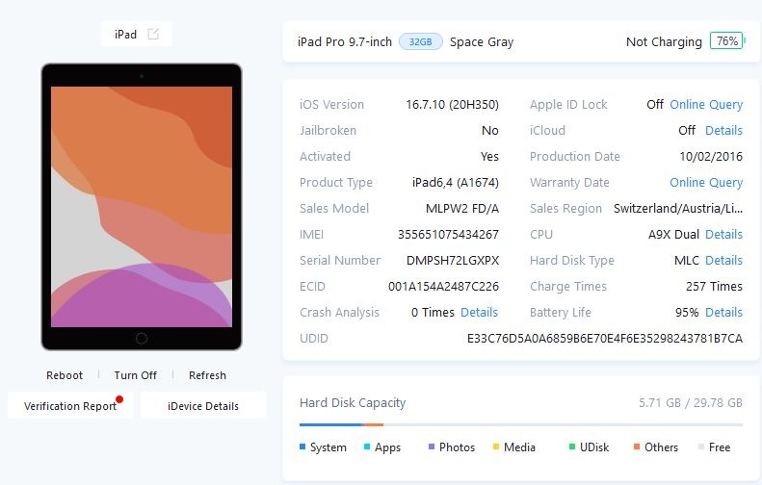Select the iOS version value 16.7.10 (20H350)
This screenshot has height=485, width=762.
point(452,104)
